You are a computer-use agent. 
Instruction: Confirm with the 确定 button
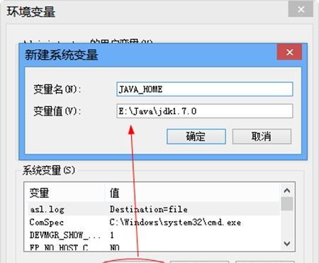pyautogui.click(x=196, y=136)
